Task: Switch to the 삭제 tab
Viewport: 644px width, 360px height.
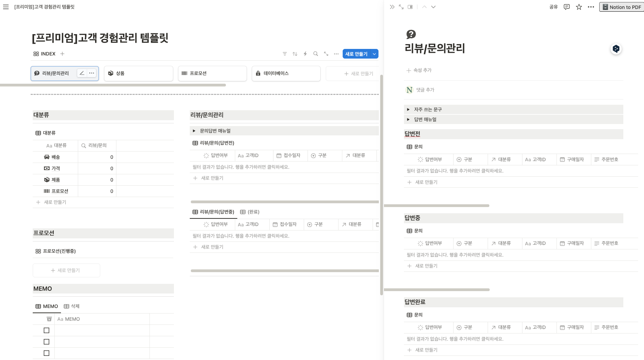Action: click(72, 306)
